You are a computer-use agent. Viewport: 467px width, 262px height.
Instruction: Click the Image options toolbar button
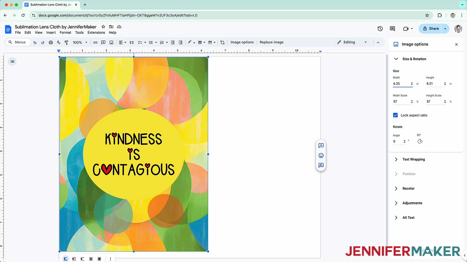tap(242, 42)
